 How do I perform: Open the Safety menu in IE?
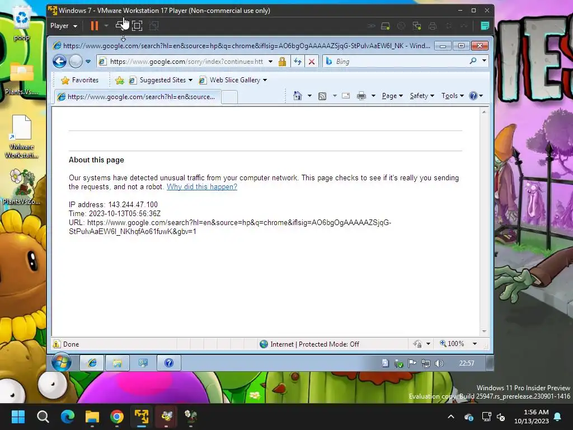422,96
